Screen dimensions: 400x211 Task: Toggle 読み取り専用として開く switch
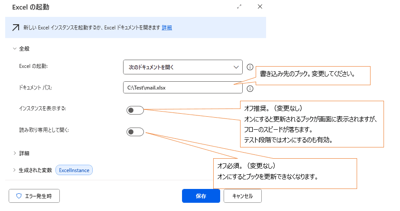coord(135,132)
